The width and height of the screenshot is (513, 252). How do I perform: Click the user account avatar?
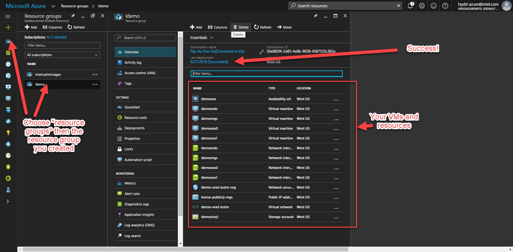point(506,6)
